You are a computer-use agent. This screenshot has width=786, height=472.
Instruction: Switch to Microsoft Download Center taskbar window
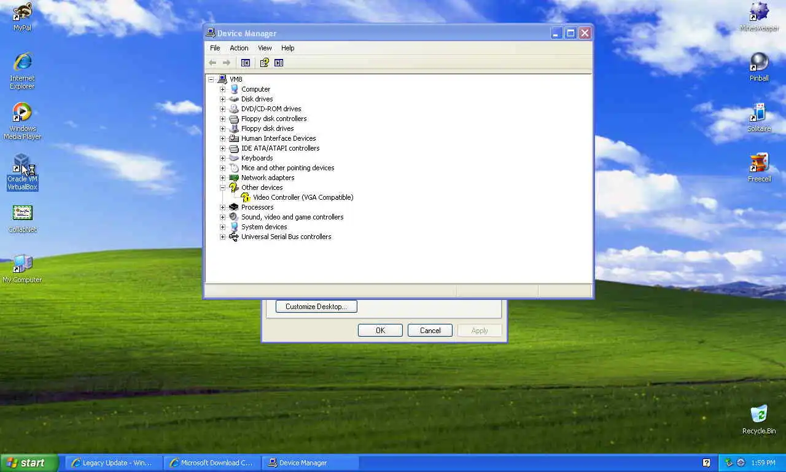212,463
